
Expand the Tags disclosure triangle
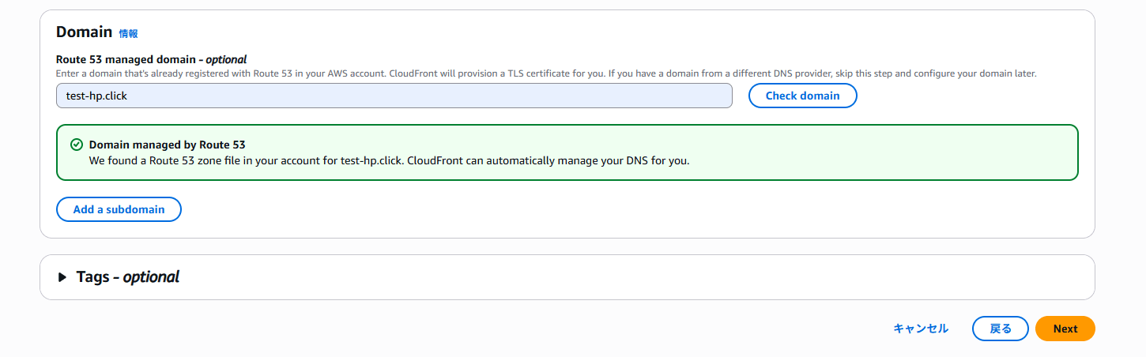(x=62, y=277)
